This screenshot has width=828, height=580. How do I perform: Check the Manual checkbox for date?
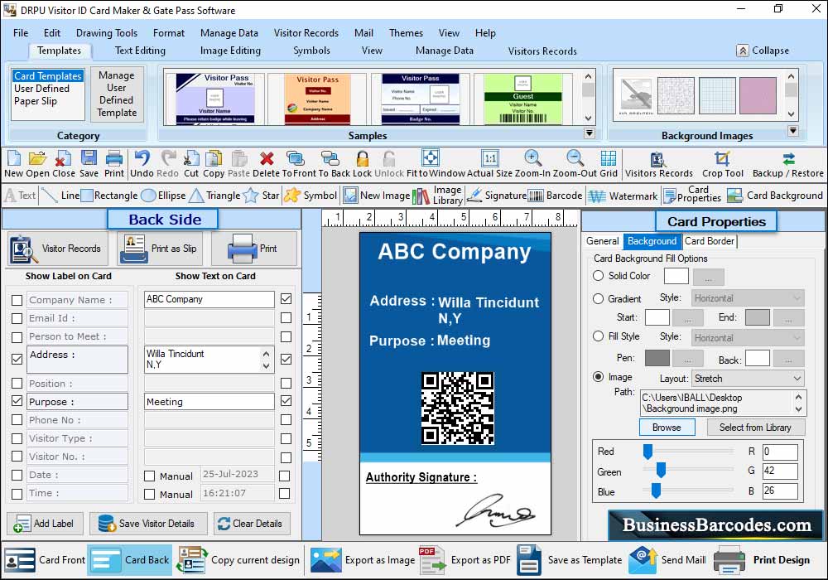pos(149,476)
